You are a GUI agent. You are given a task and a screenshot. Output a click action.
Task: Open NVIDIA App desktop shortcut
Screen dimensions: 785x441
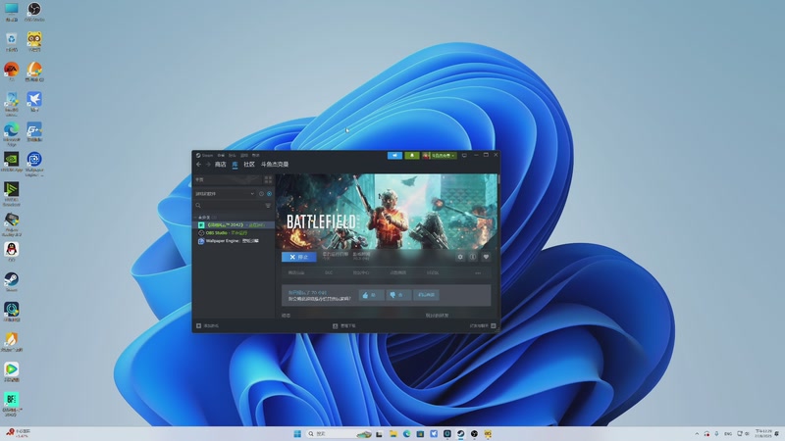point(11,162)
